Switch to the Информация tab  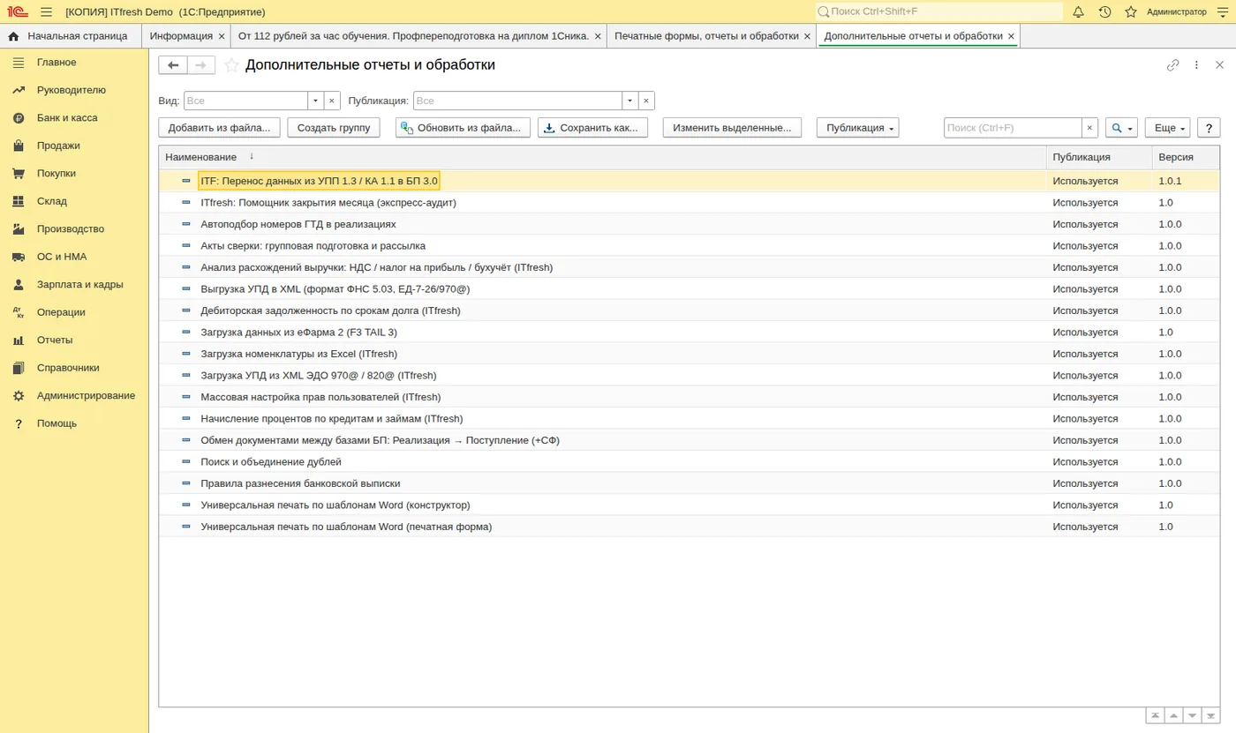[181, 36]
